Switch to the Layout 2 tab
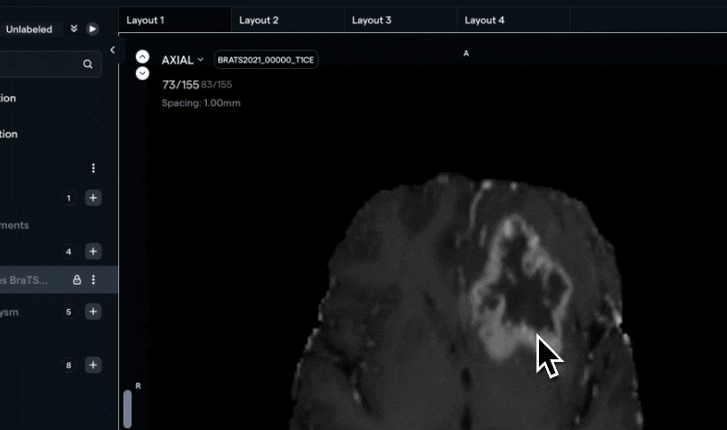This screenshot has width=727, height=430. coord(287,20)
